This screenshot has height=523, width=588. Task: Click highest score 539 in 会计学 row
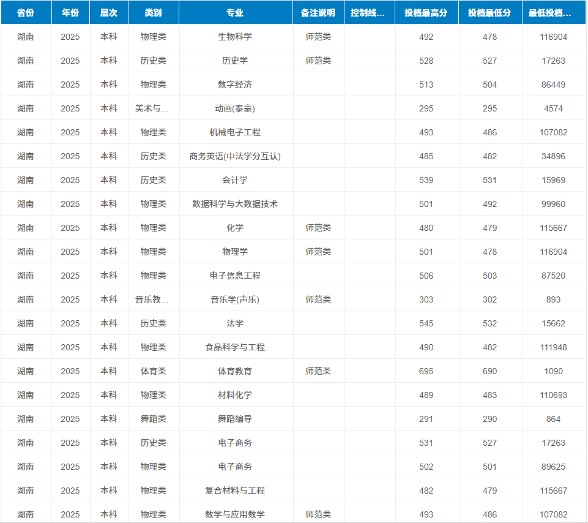coord(426,180)
